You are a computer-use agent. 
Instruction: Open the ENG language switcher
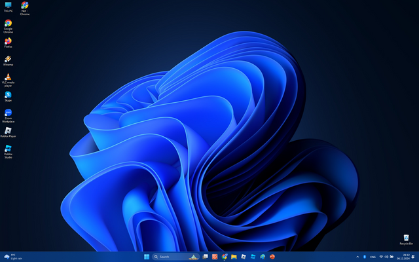373,257
